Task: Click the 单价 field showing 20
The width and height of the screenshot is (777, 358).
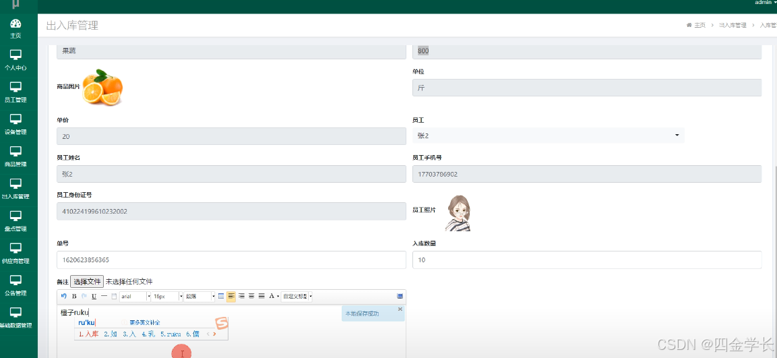Action: pyautogui.click(x=231, y=136)
